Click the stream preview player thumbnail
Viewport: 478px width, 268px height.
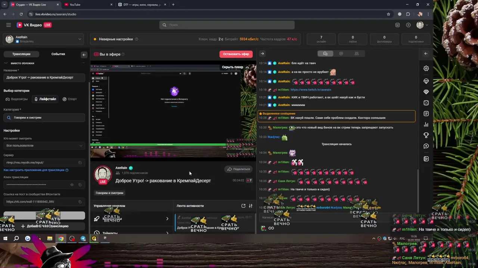(x=173, y=111)
